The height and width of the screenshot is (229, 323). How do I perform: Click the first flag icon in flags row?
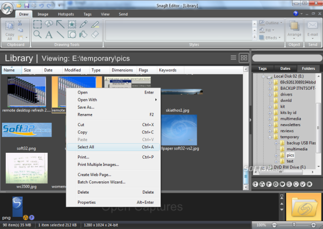point(255,184)
